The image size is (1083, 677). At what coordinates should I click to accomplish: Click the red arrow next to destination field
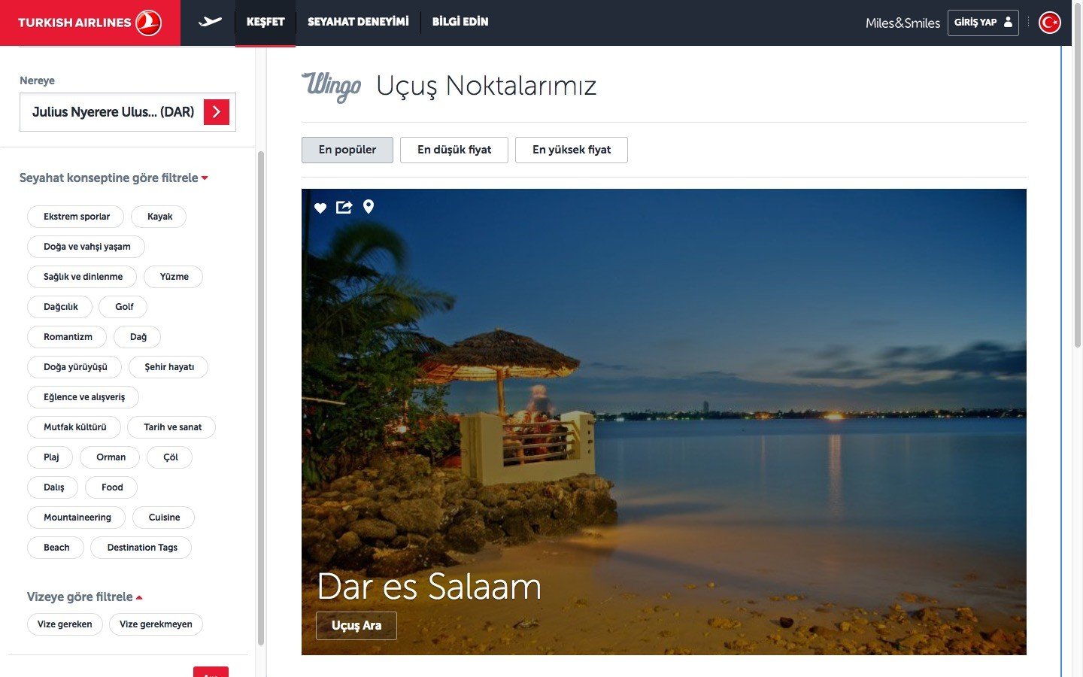pyautogui.click(x=217, y=112)
